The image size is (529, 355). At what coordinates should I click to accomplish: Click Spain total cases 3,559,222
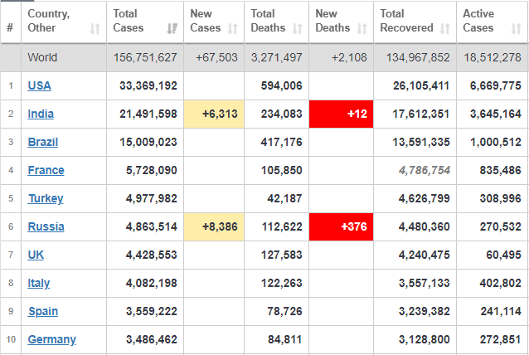[x=152, y=311]
